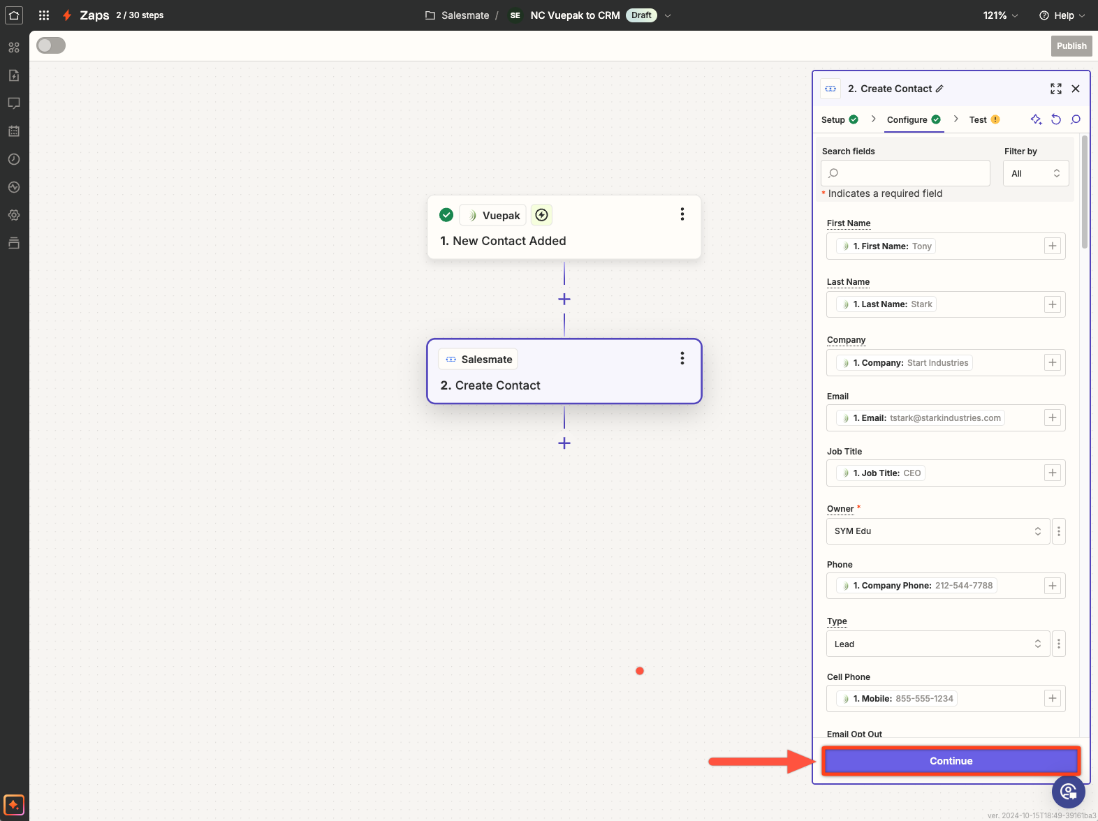Click the undo refresh icon in panel header

pyautogui.click(x=1056, y=119)
